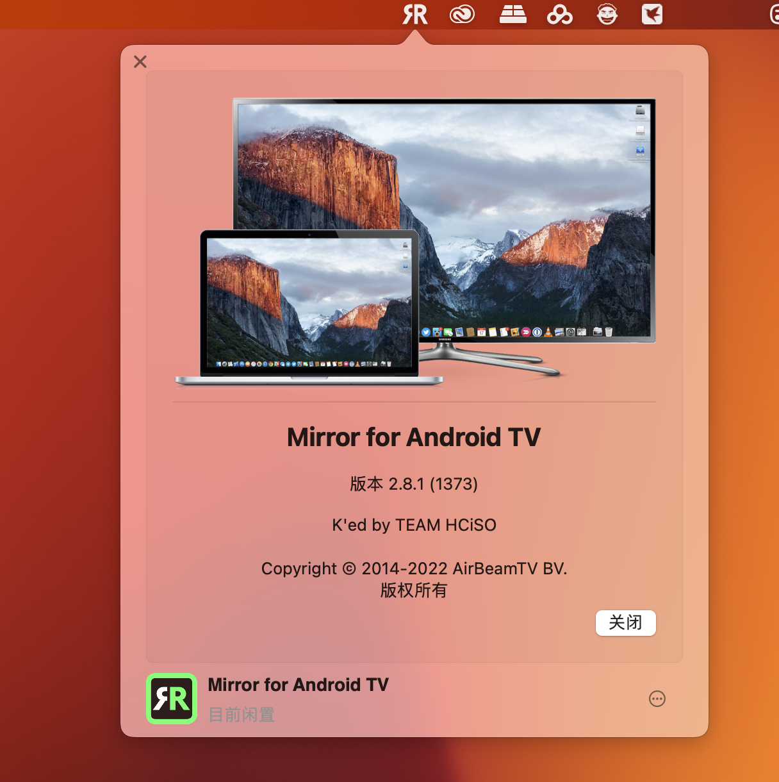This screenshot has width=779, height=782.
Task: Open the three-circle cloud menu bar icon
Action: [559, 14]
